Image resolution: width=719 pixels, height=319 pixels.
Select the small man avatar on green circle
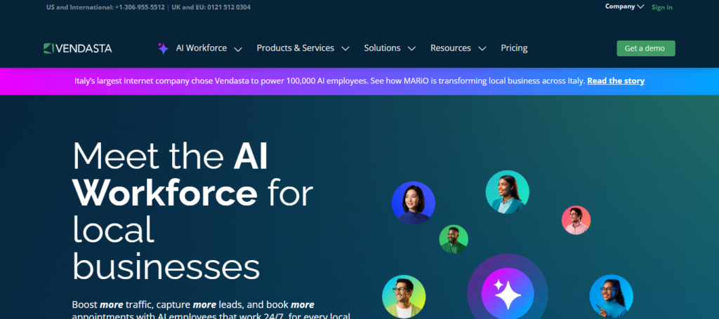coord(454,239)
